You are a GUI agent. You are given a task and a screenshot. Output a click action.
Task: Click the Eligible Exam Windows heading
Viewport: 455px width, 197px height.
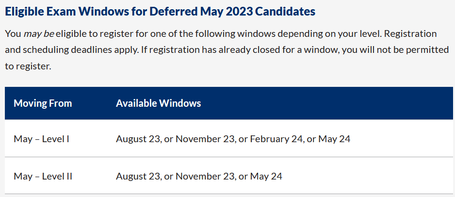click(x=160, y=11)
